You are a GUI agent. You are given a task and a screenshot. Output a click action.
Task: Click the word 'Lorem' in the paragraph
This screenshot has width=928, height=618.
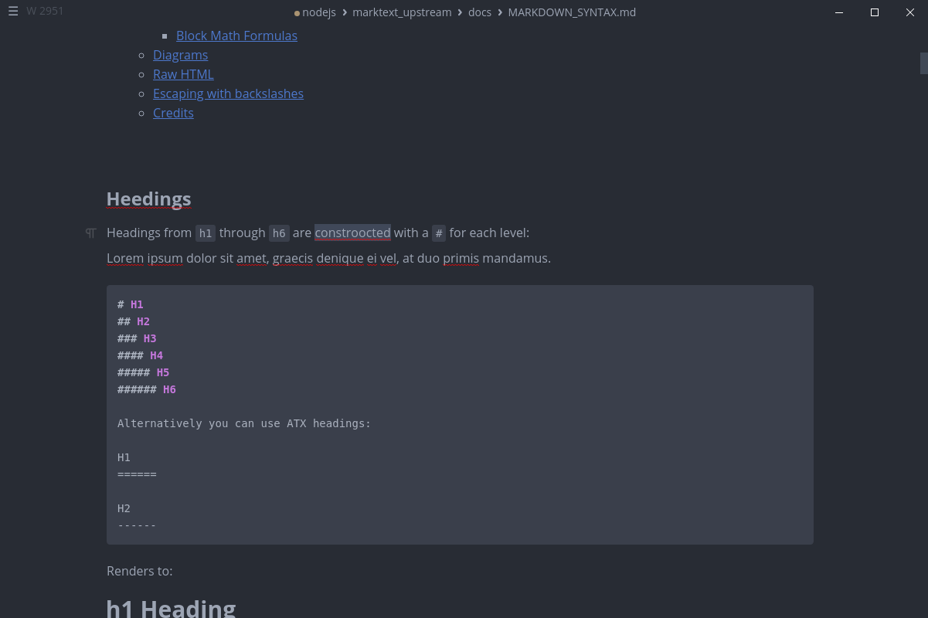(x=125, y=258)
